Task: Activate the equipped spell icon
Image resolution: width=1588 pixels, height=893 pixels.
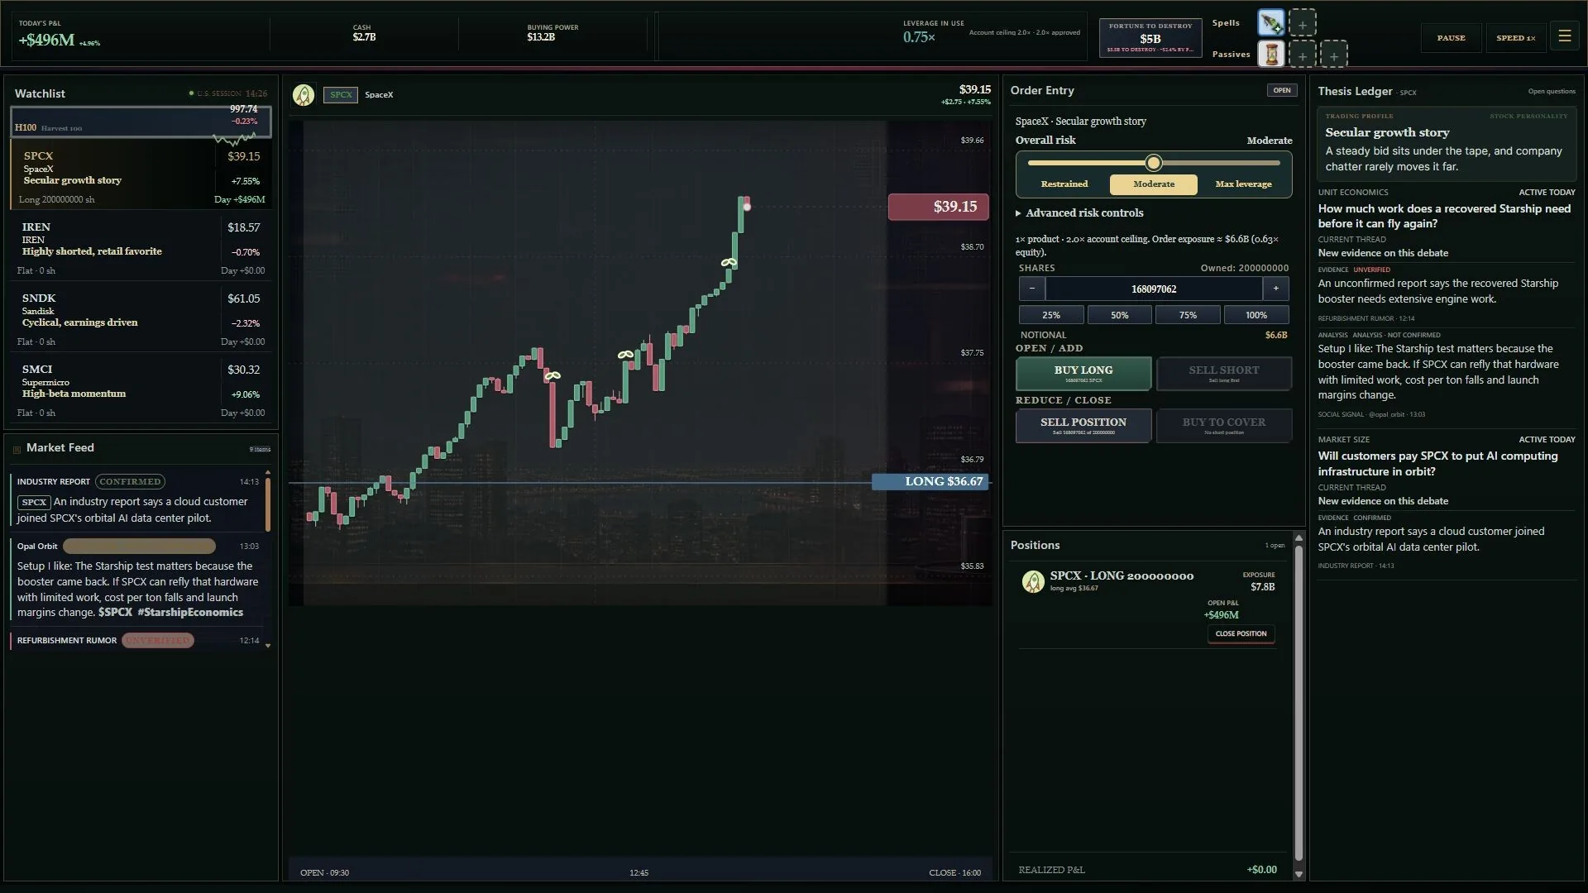Action: [1270, 22]
